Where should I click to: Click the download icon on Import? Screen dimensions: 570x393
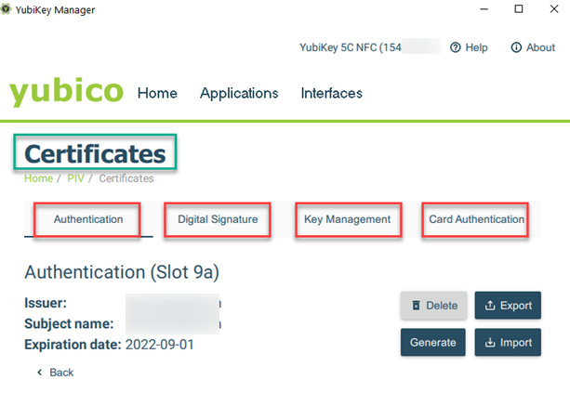pyautogui.click(x=490, y=343)
